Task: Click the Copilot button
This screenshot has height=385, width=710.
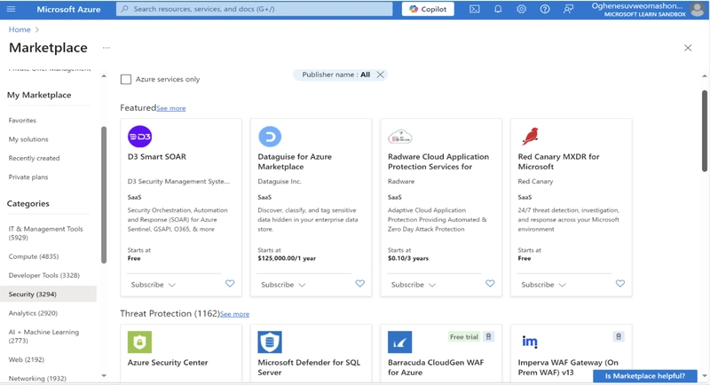Action: click(x=428, y=9)
